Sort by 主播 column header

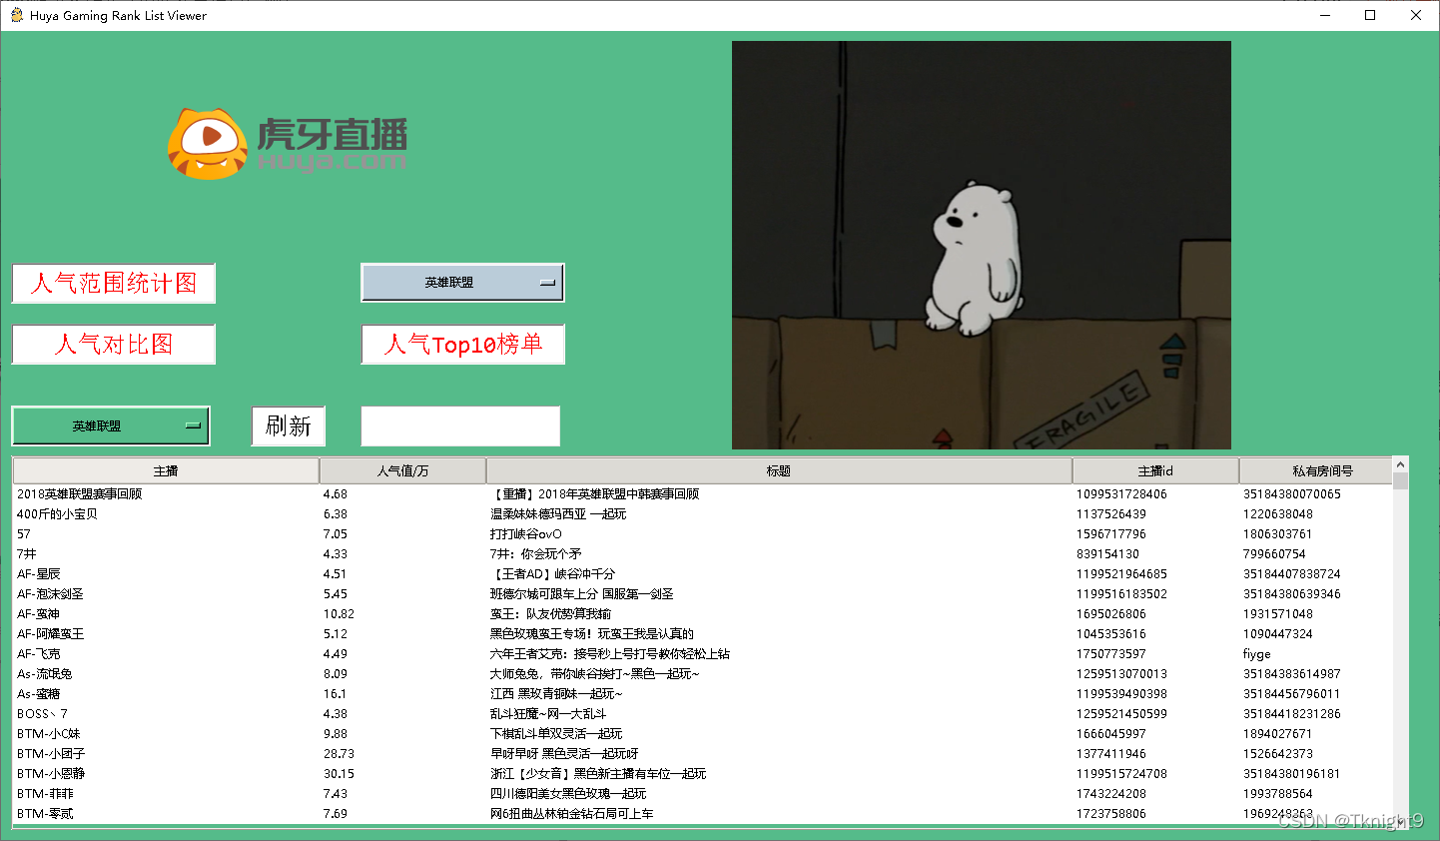tap(166, 470)
